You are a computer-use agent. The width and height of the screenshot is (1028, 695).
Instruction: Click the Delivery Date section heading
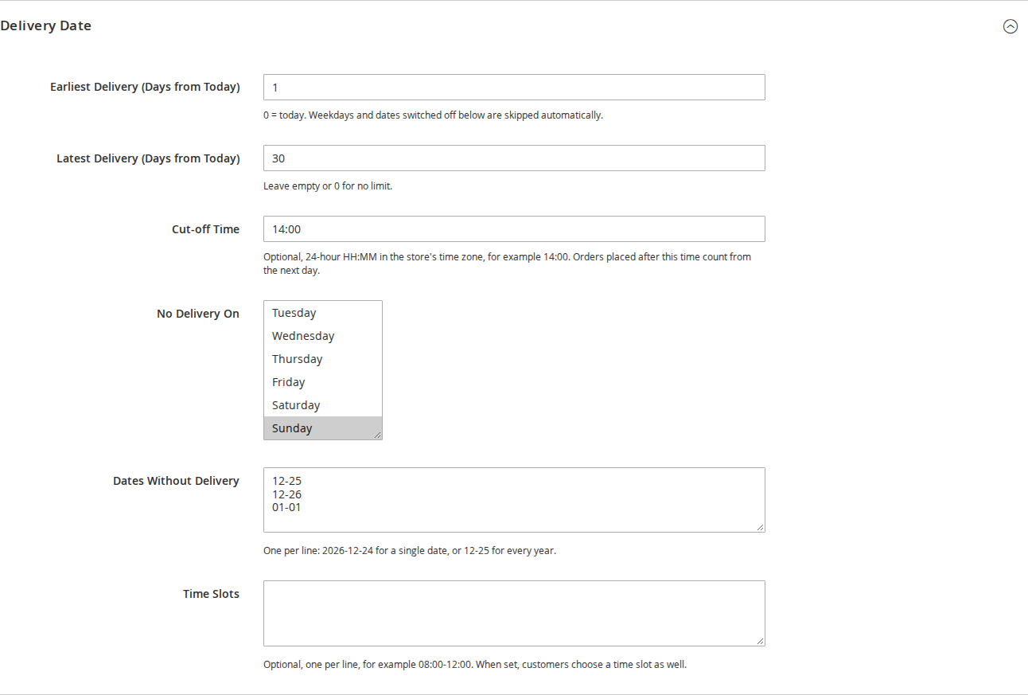click(x=46, y=25)
